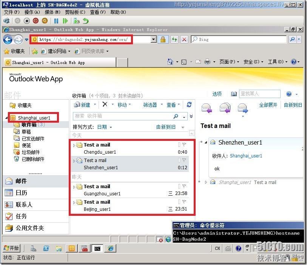Delete the message with the X icon

tap(105, 104)
